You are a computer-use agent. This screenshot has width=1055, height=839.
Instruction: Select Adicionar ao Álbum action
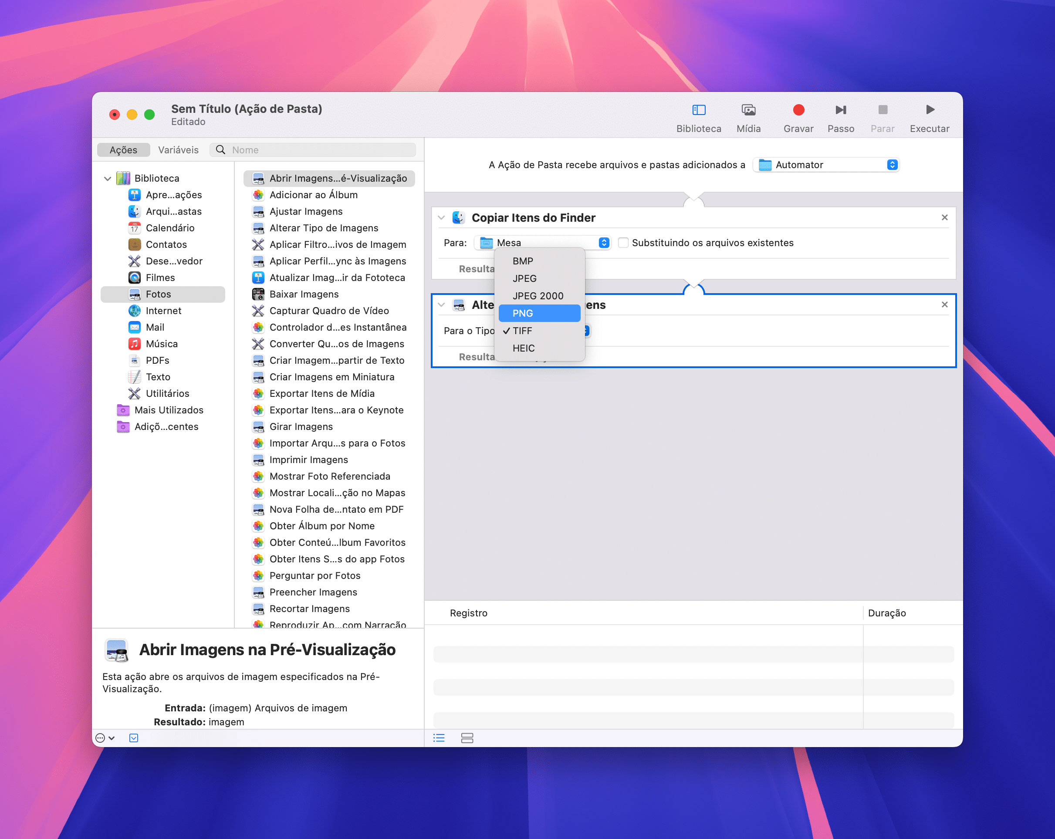(329, 195)
